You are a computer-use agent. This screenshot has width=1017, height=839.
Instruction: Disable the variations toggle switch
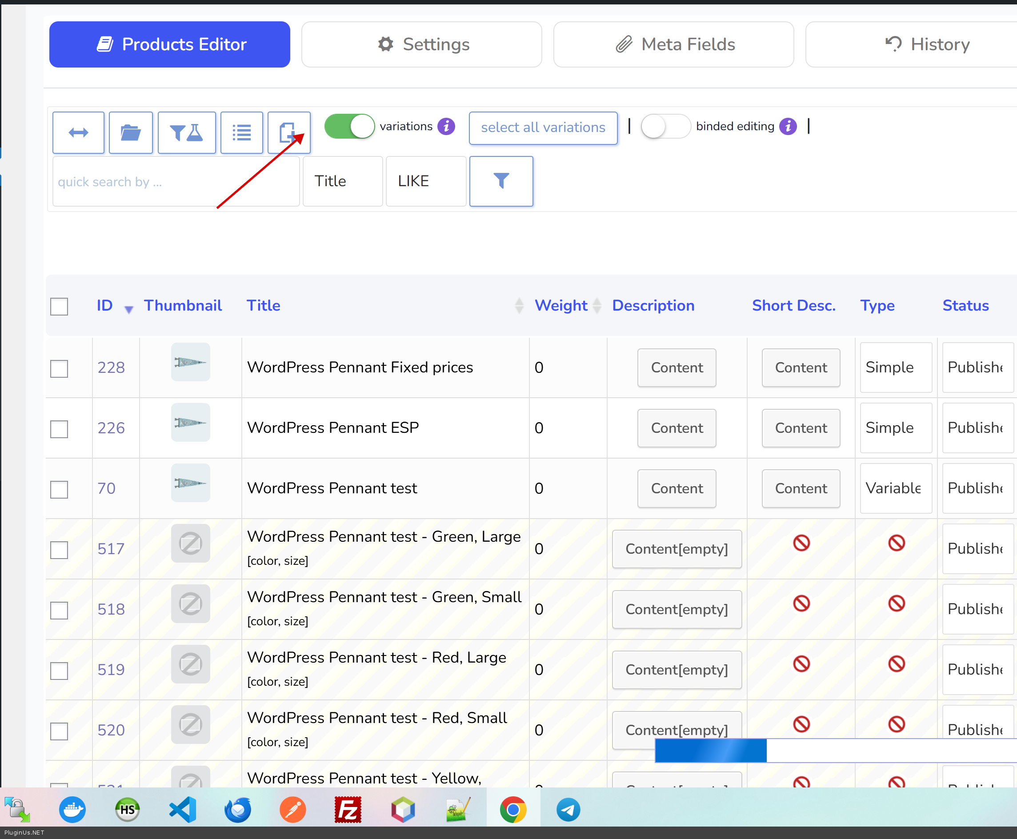(x=349, y=127)
